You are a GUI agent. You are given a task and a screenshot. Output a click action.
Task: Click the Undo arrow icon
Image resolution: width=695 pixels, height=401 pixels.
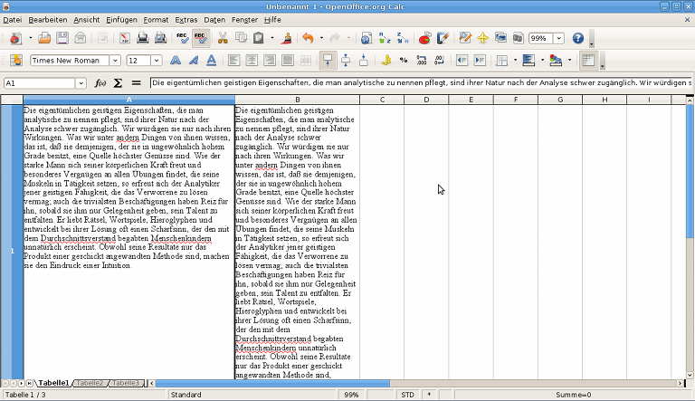(x=308, y=38)
